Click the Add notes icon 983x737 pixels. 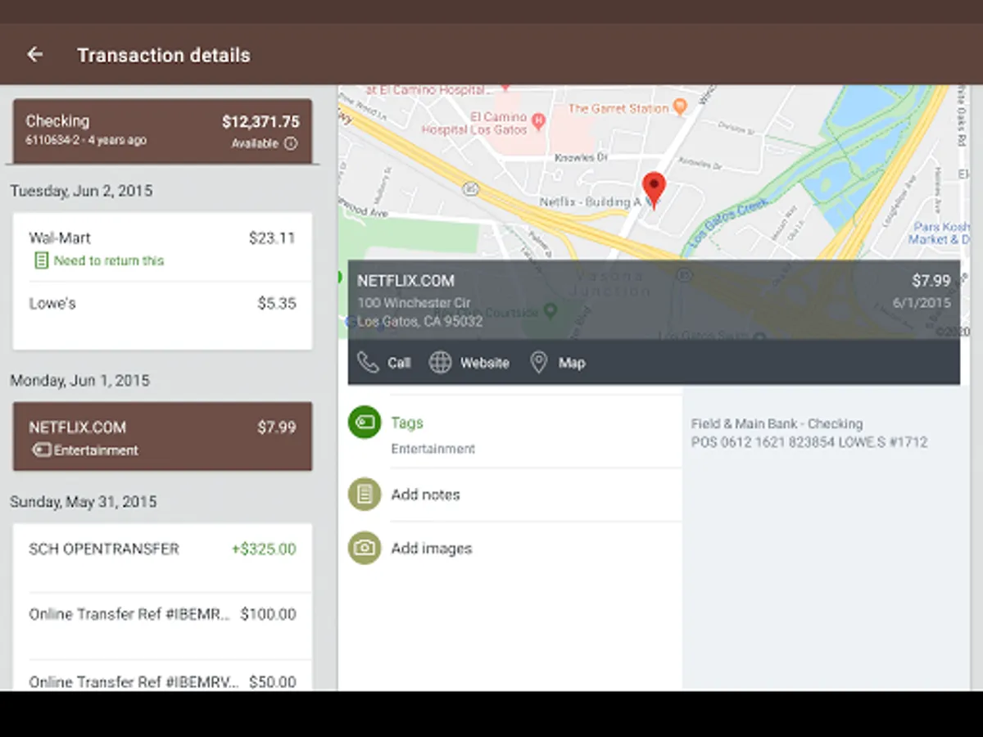(365, 495)
